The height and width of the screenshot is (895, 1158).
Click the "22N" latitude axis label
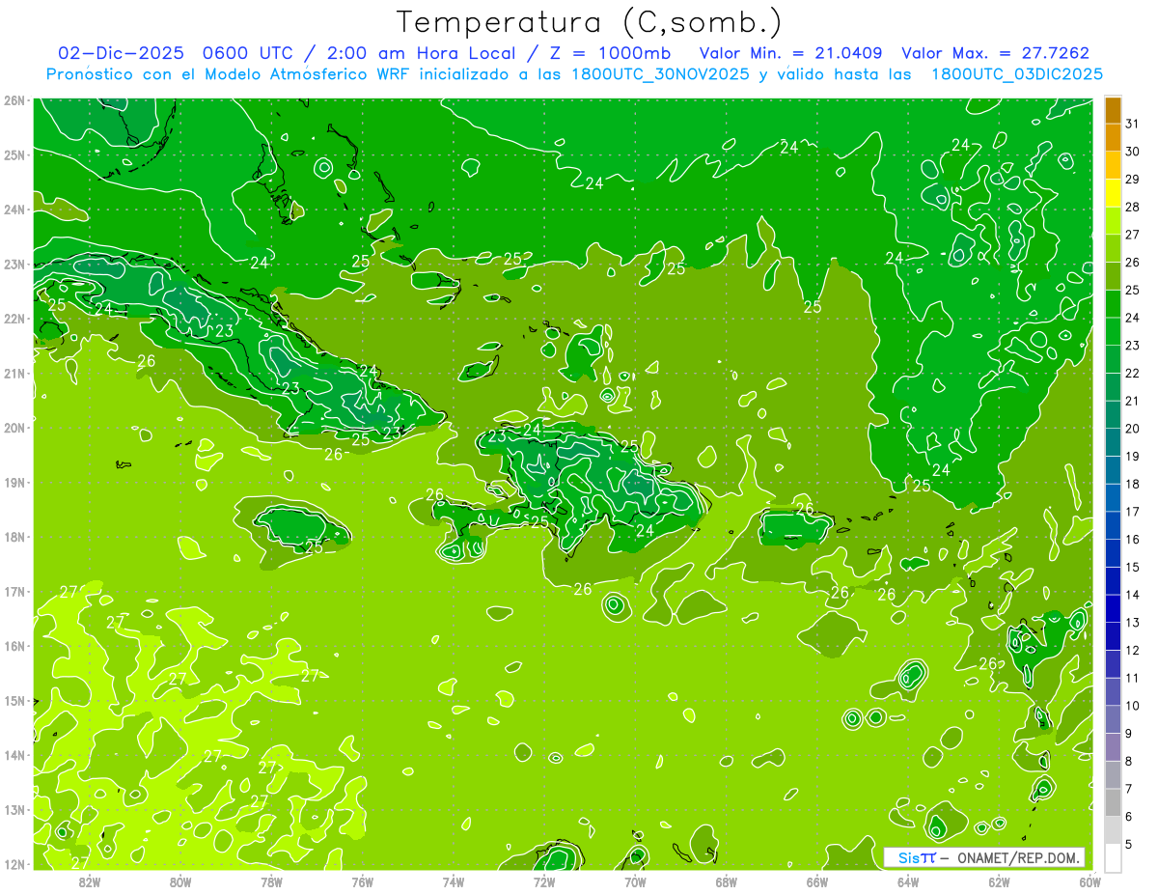pyautogui.click(x=14, y=319)
